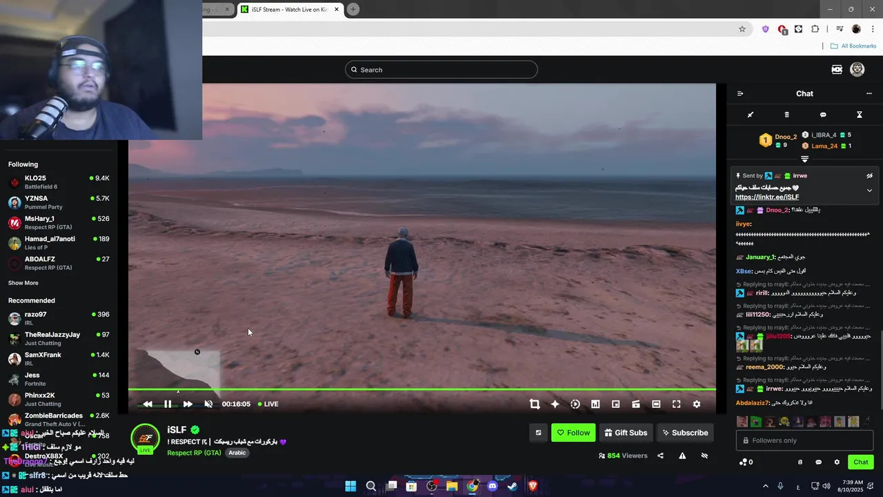
Task: Rewind the stream with the back arrows
Action: [148, 405]
